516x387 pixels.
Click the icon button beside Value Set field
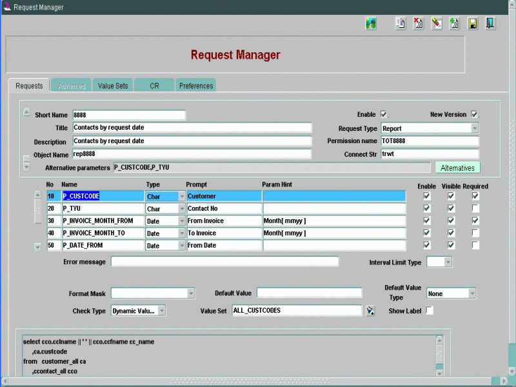(x=370, y=311)
